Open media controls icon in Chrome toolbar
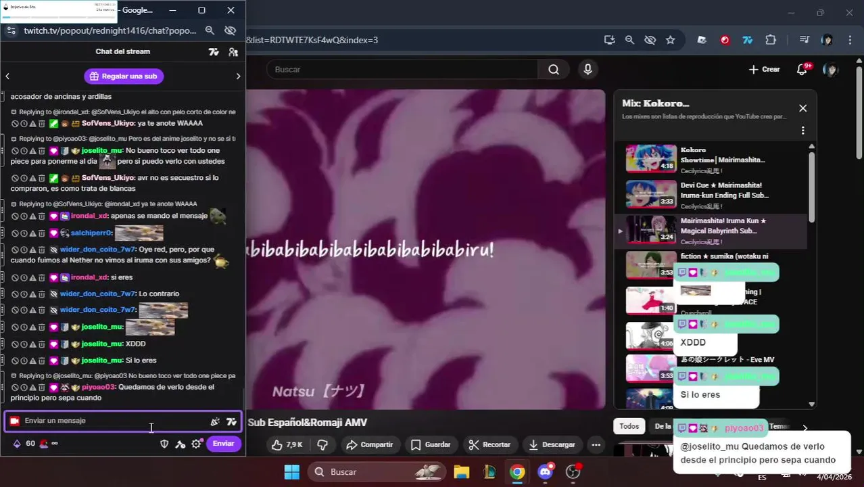The image size is (864, 487). click(x=804, y=40)
